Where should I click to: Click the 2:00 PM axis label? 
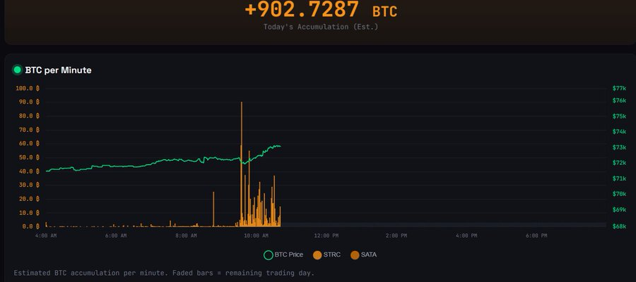click(x=396, y=236)
